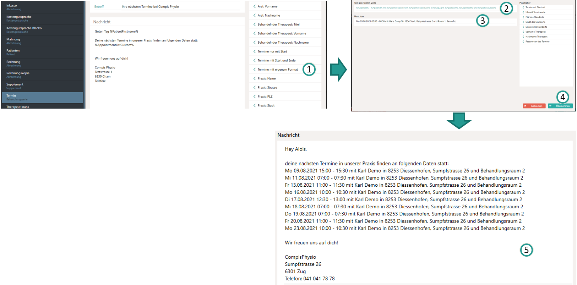The image size is (577, 285).
Task: Click the arrow icon next to Arzt: Nachname
Action: tap(254, 15)
